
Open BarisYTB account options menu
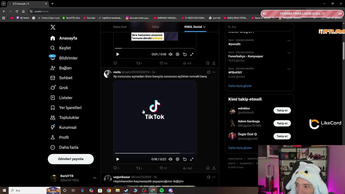tap(95, 178)
